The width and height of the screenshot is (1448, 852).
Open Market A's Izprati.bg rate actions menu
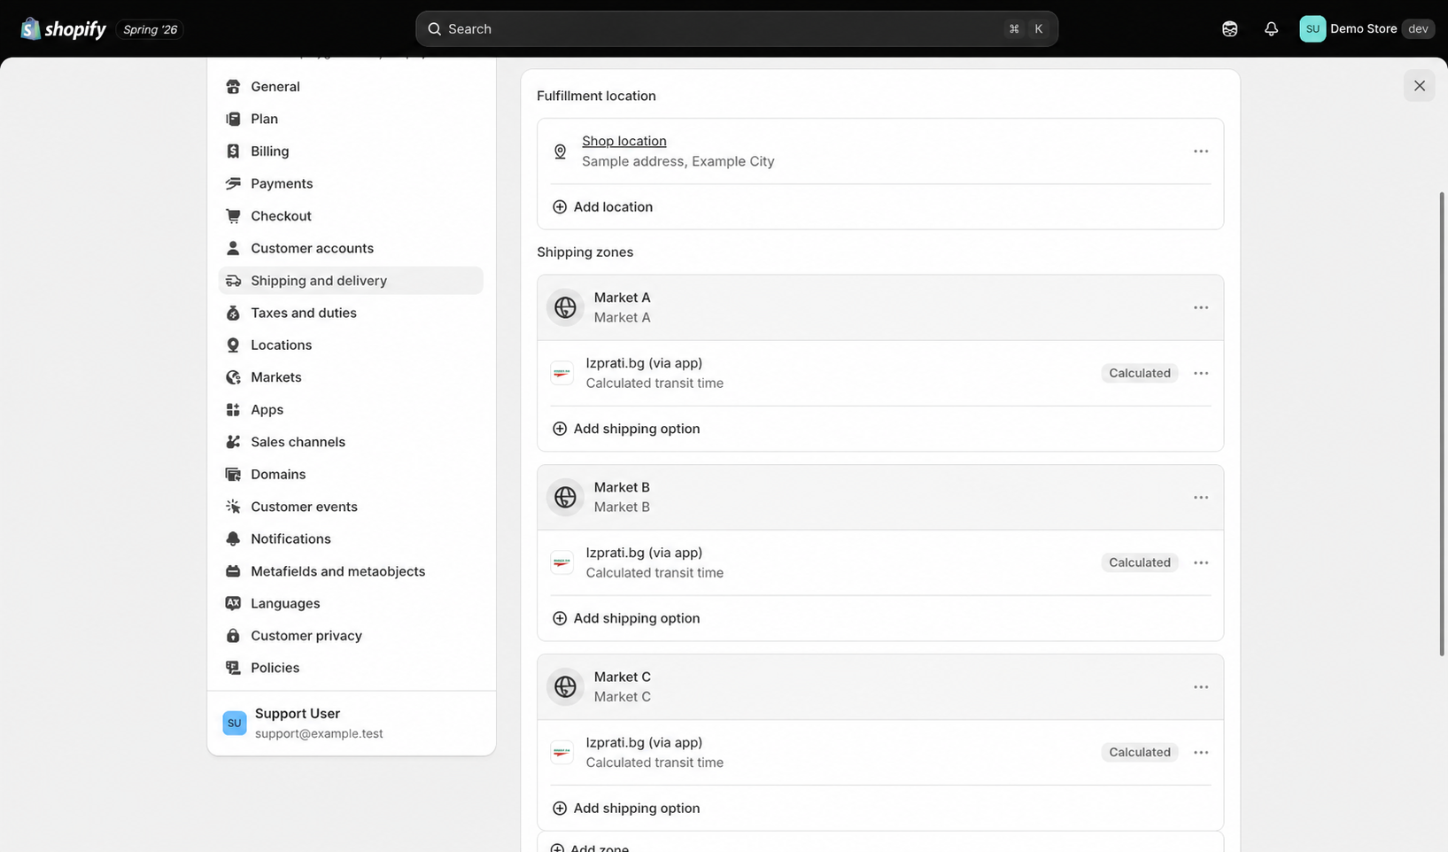pos(1201,373)
